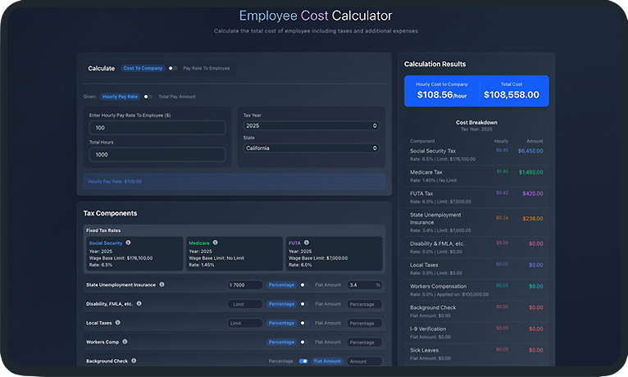Toggle State Unemployment Insurance to Flat Amount
This screenshot has height=377, width=628.
pyautogui.click(x=303, y=285)
